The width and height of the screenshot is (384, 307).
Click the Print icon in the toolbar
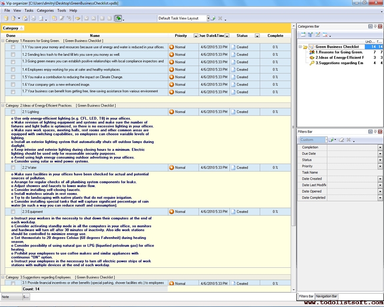click(x=34, y=18)
